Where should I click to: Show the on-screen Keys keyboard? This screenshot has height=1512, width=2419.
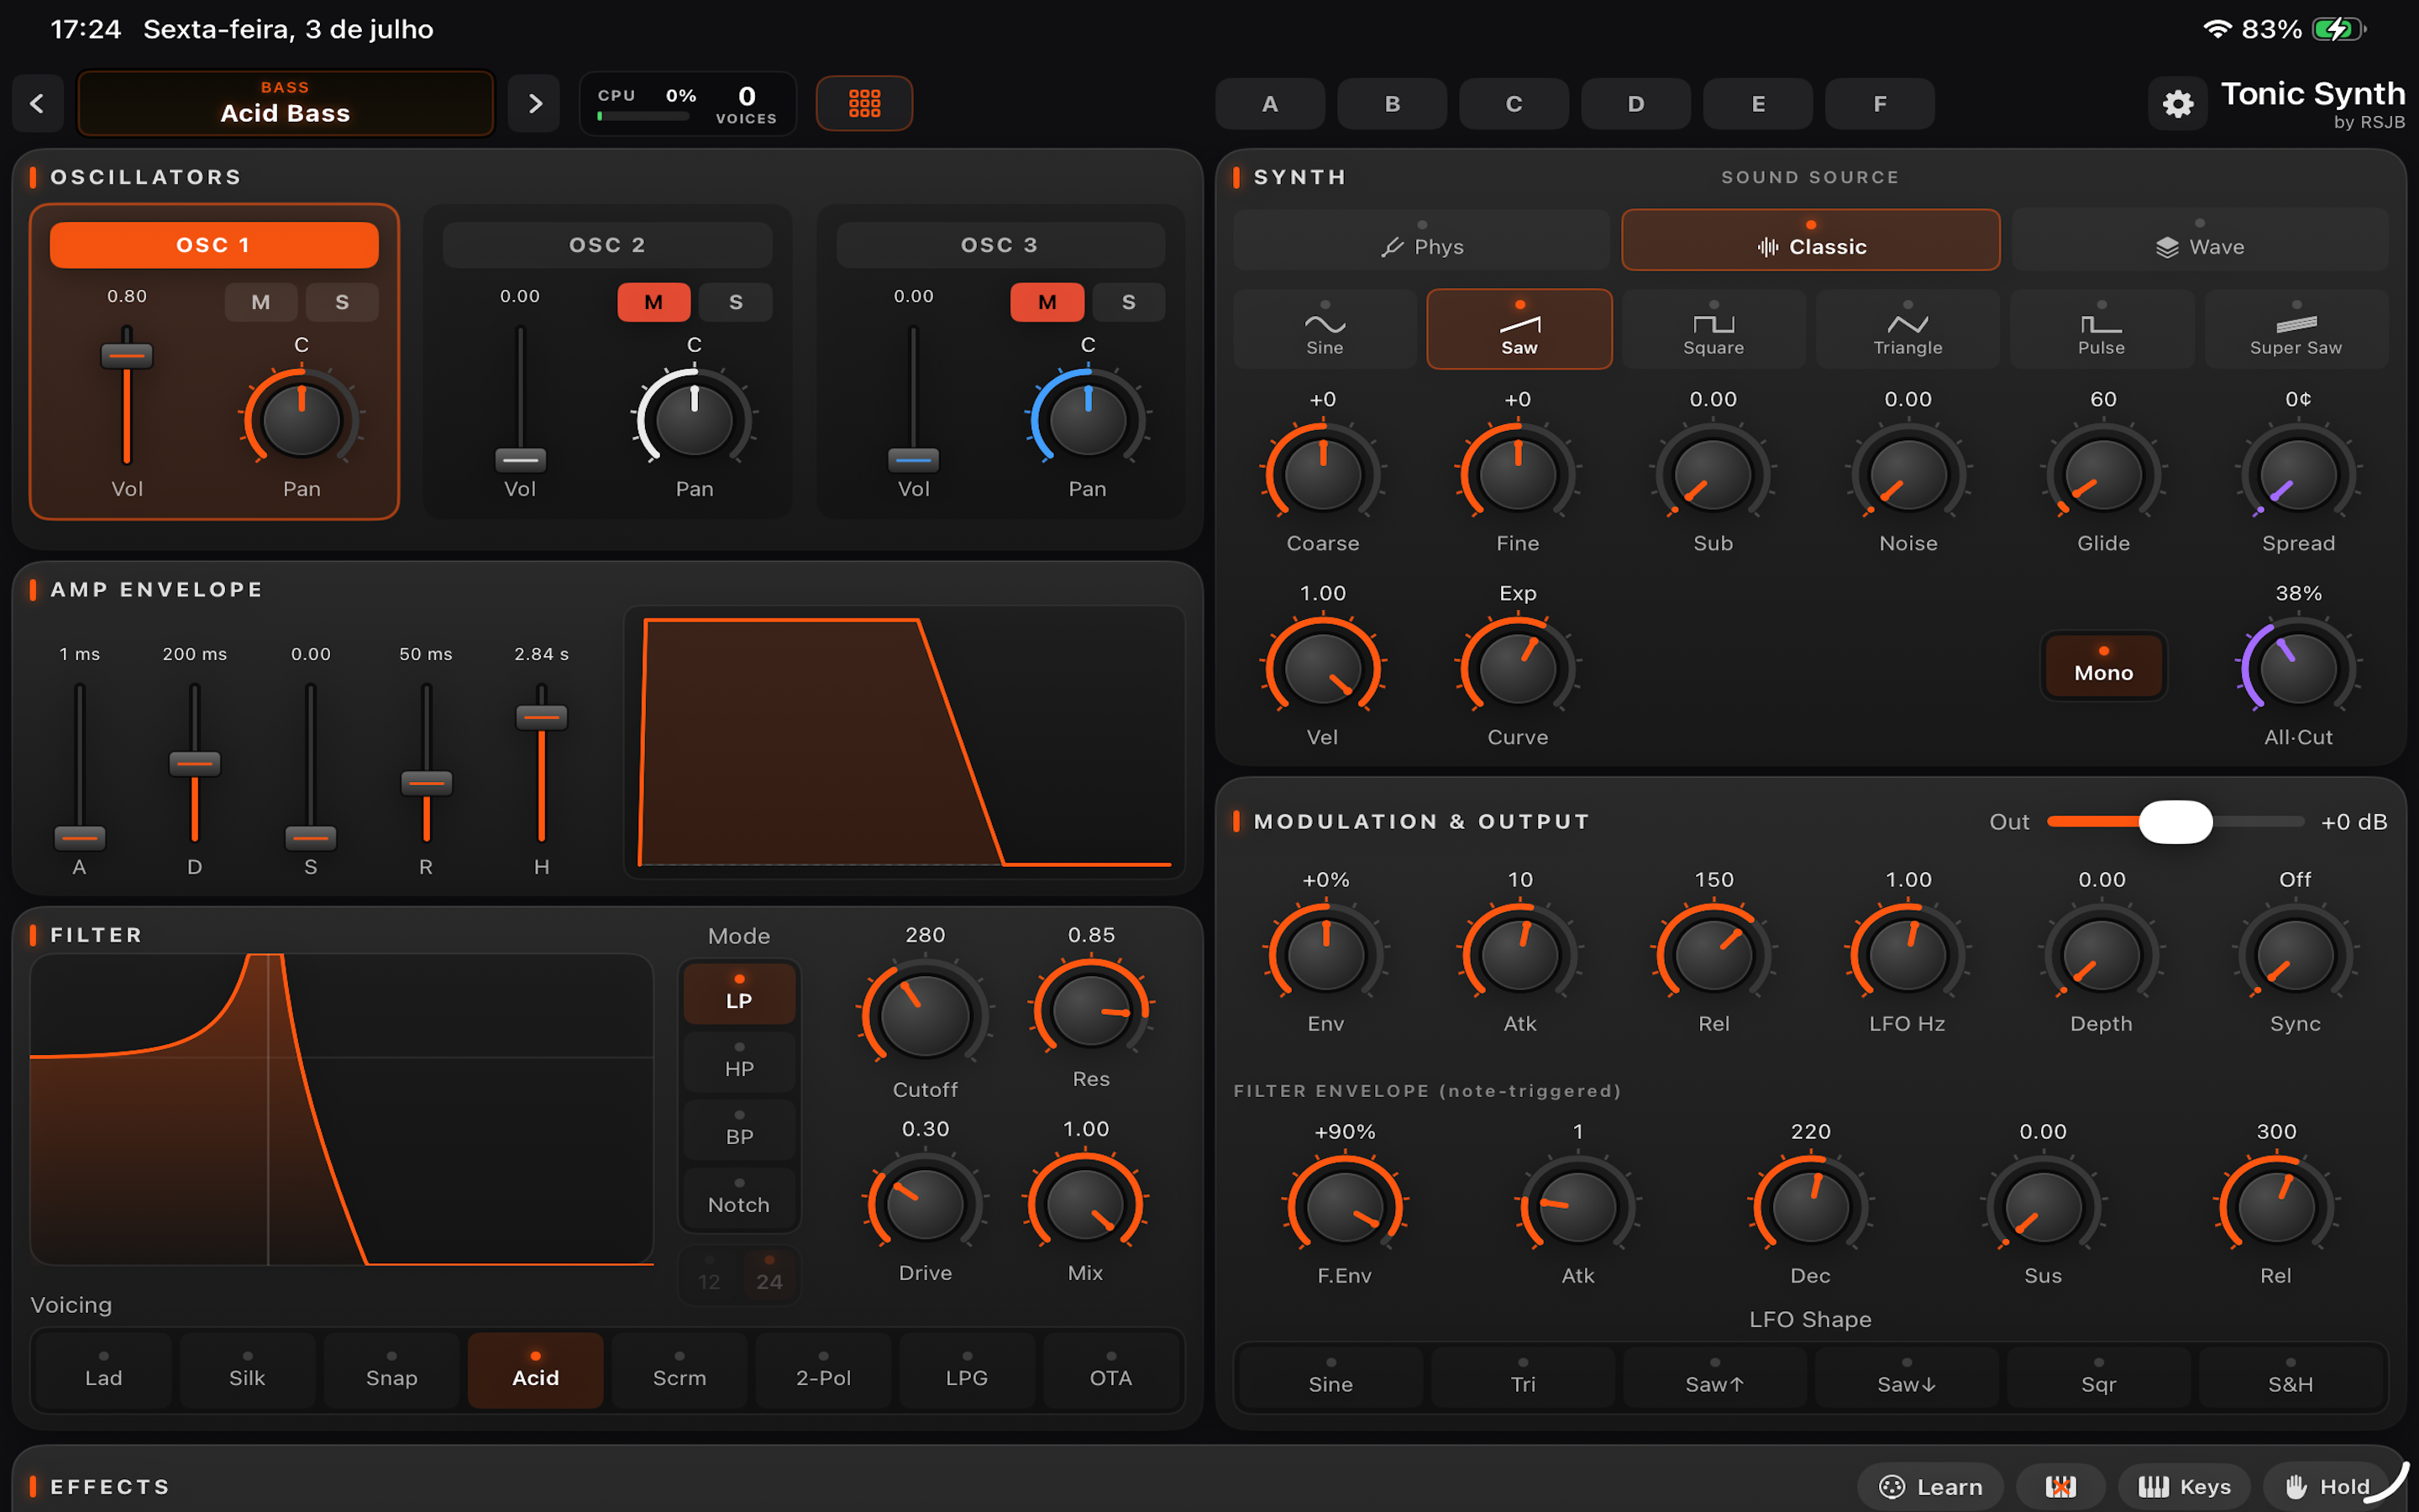coord(2184,1486)
